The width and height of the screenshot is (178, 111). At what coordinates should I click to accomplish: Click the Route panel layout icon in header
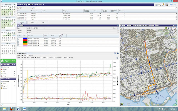(x=174, y=26)
